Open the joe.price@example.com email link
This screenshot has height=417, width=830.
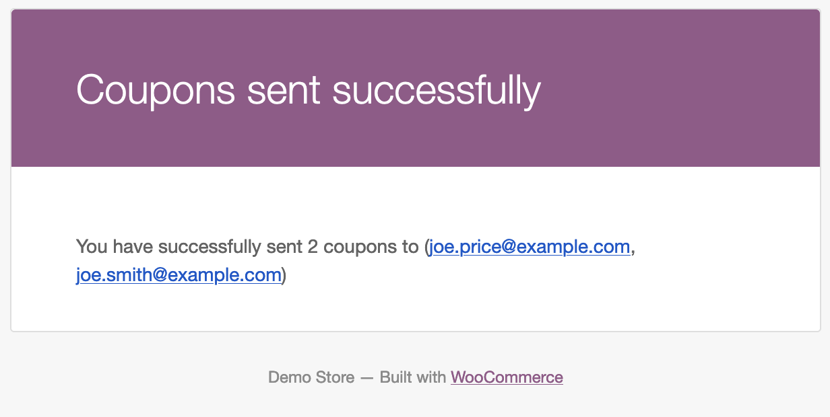pos(530,247)
